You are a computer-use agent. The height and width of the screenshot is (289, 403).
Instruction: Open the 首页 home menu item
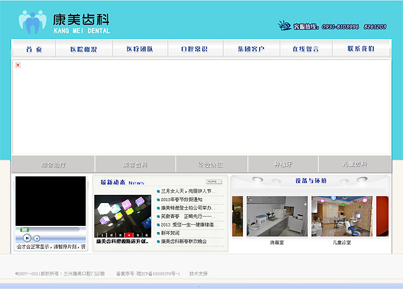pos(34,49)
